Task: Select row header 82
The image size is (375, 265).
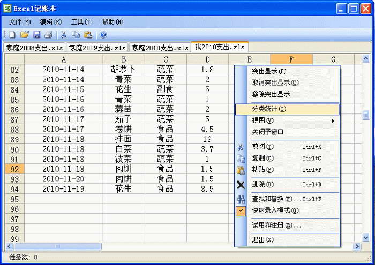Action: pos(14,70)
